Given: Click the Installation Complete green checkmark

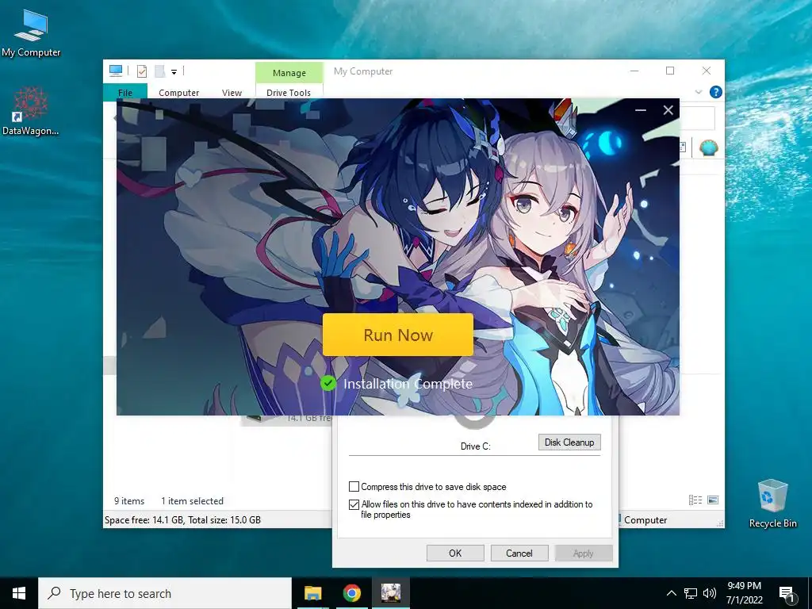Looking at the screenshot, I should pos(327,383).
